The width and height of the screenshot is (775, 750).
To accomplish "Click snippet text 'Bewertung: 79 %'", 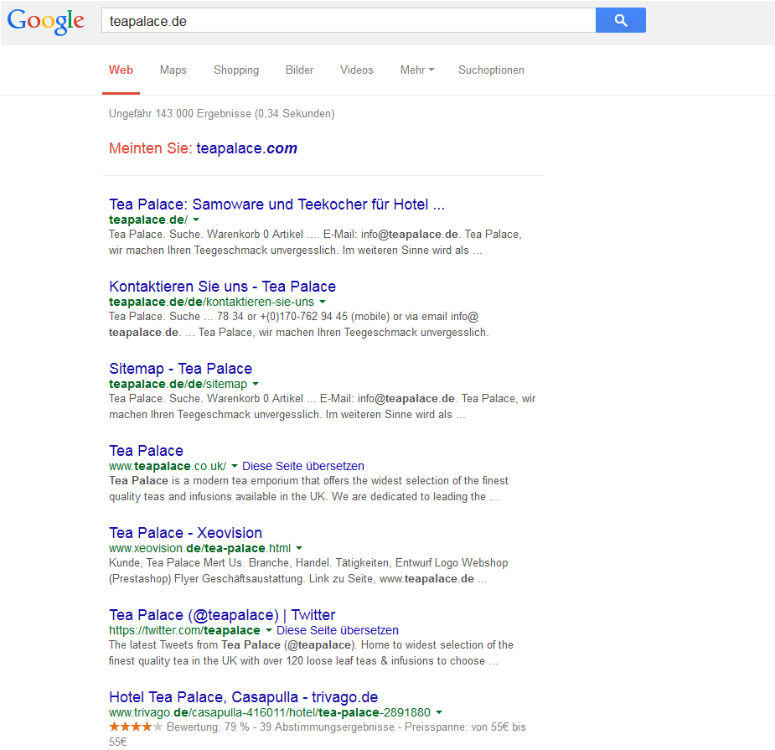I will (x=208, y=727).
